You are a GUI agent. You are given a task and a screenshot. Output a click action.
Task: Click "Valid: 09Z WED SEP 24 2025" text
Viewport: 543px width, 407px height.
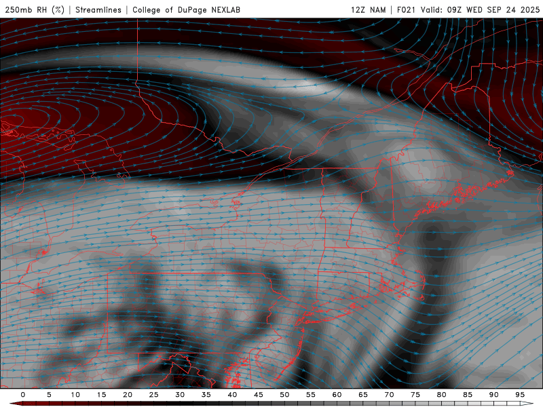coord(480,9)
